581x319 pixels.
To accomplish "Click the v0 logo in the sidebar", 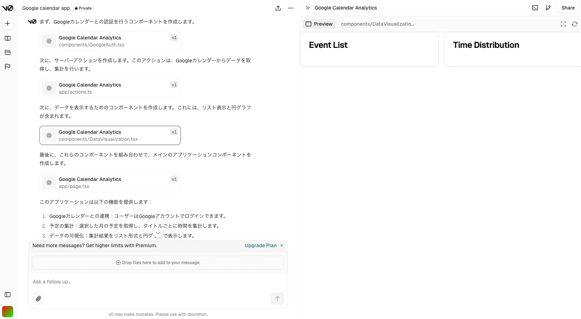I will (7, 8).
